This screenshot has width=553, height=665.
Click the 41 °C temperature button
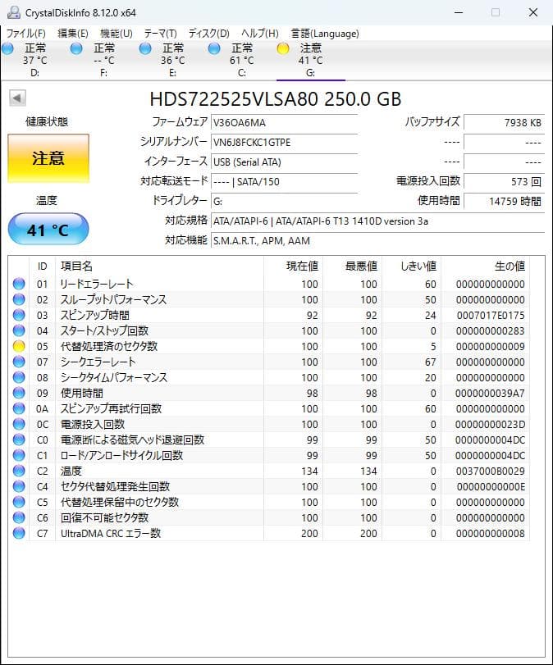coord(48,230)
